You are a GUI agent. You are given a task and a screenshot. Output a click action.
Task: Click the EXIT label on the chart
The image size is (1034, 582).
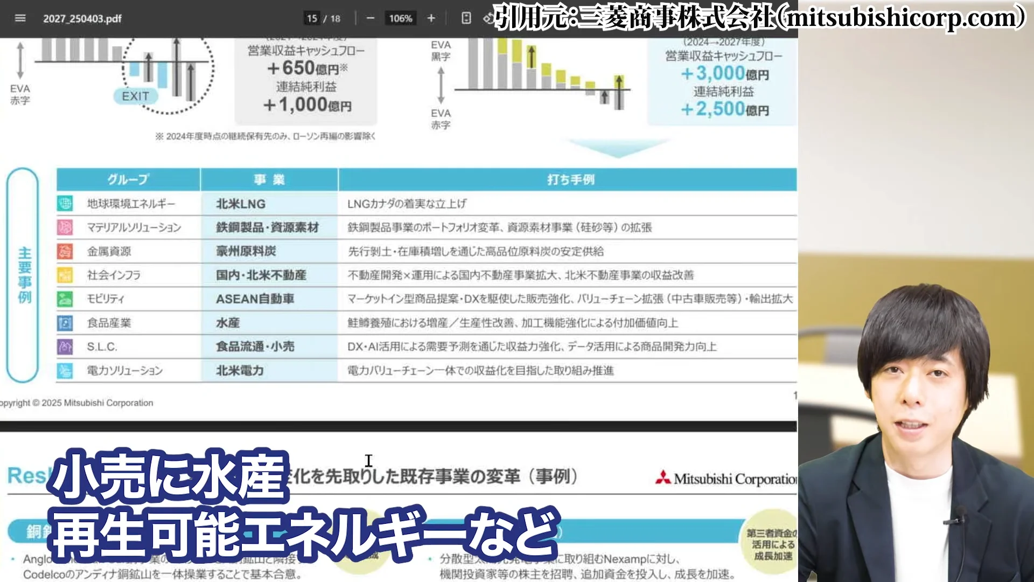[x=135, y=96]
